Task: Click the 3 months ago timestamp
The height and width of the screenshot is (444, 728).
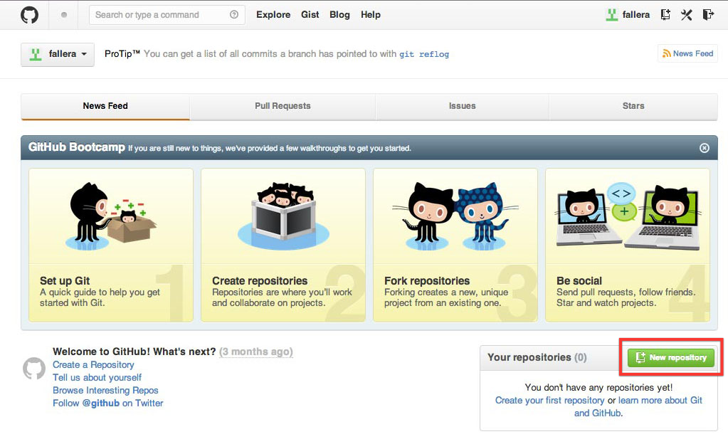Action: 256,351
